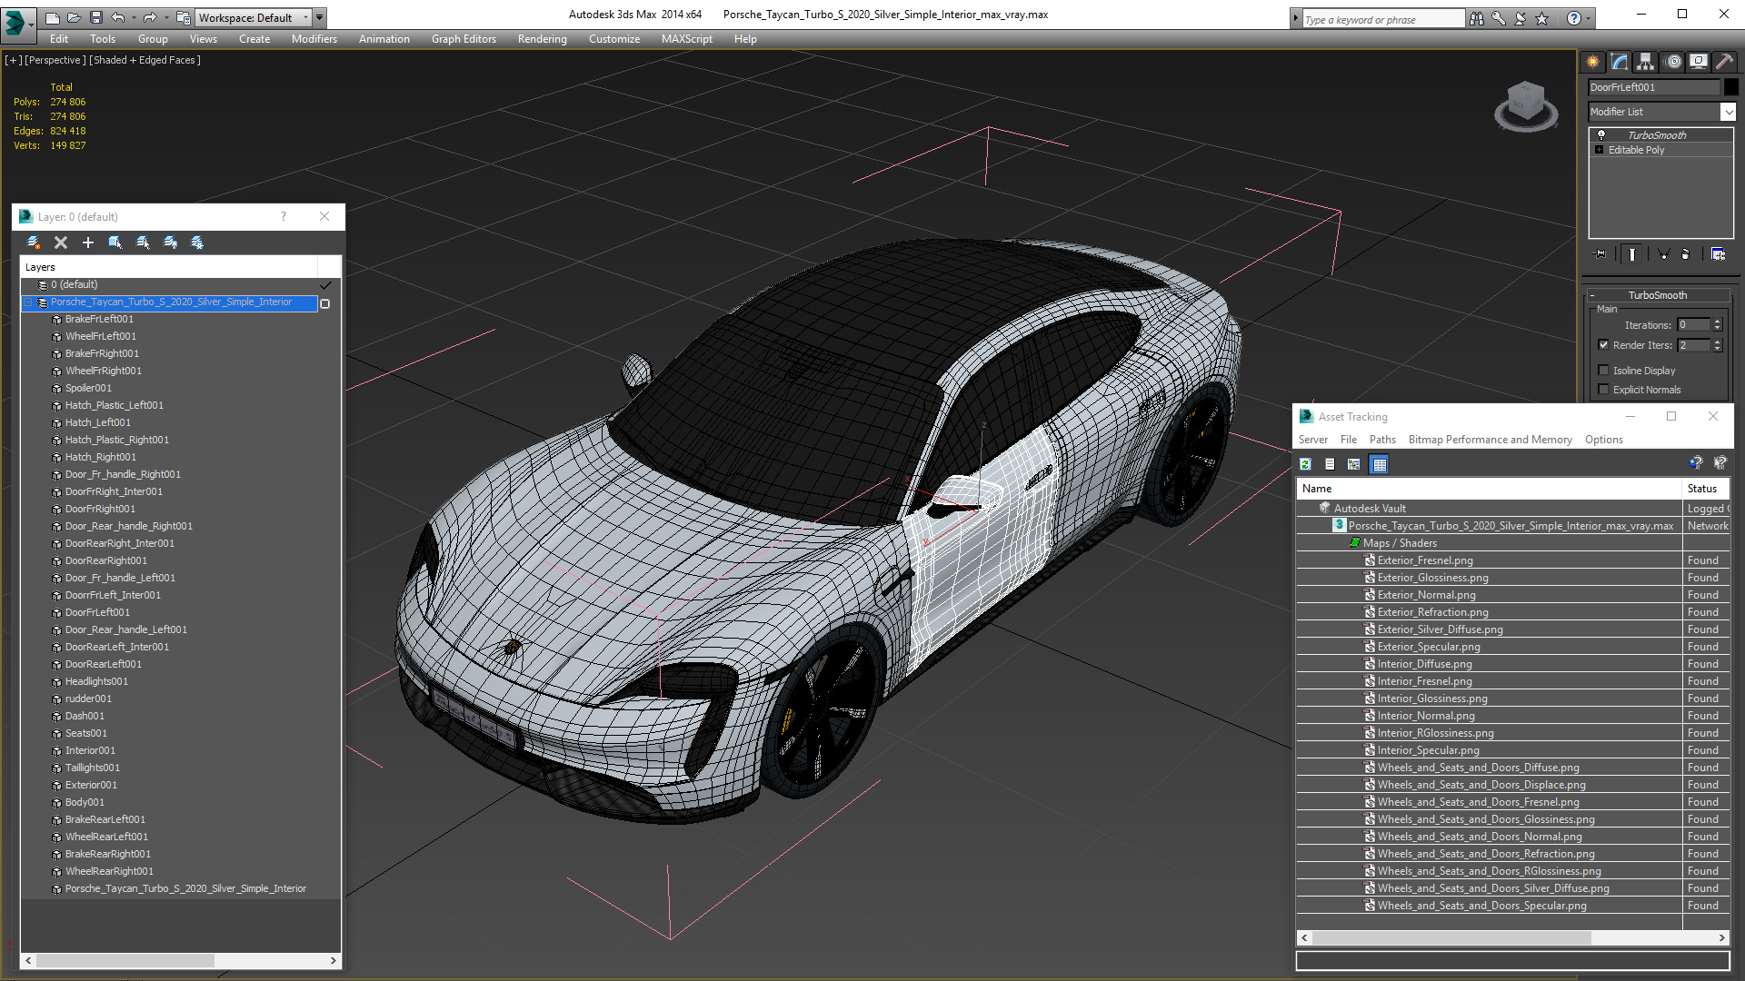Toggle TurboSmooth modifier lightbulb
The image size is (1745, 981).
[x=1601, y=134]
